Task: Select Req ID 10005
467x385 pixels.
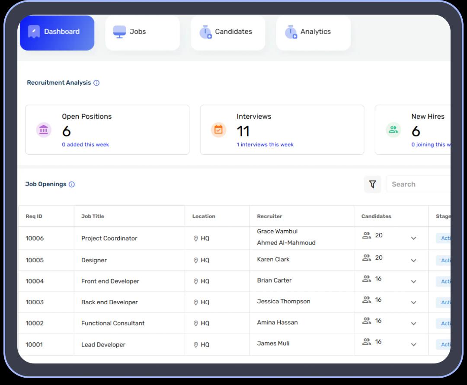Action: tap(35, 260)
